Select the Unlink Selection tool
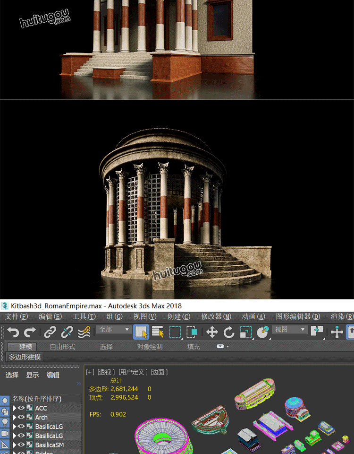354x454 pixels. point(67,332)
